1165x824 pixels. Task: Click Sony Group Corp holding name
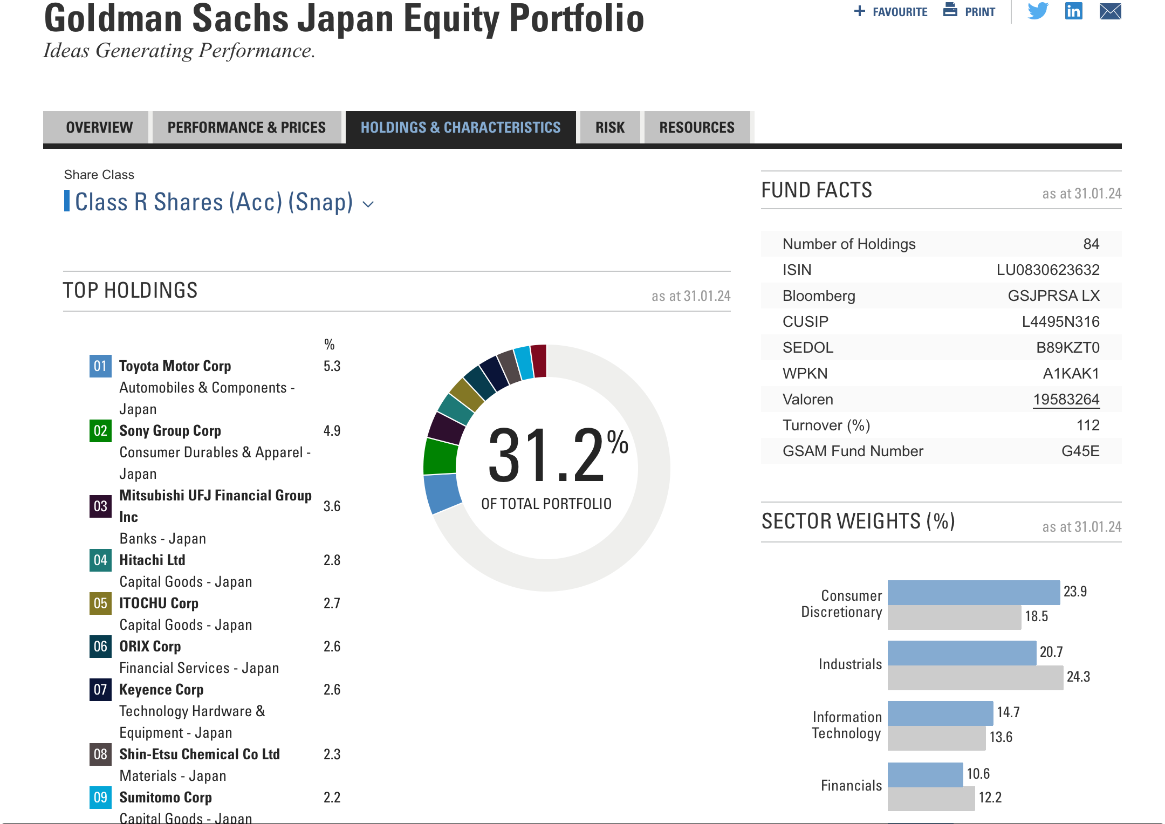coord(170,431)
